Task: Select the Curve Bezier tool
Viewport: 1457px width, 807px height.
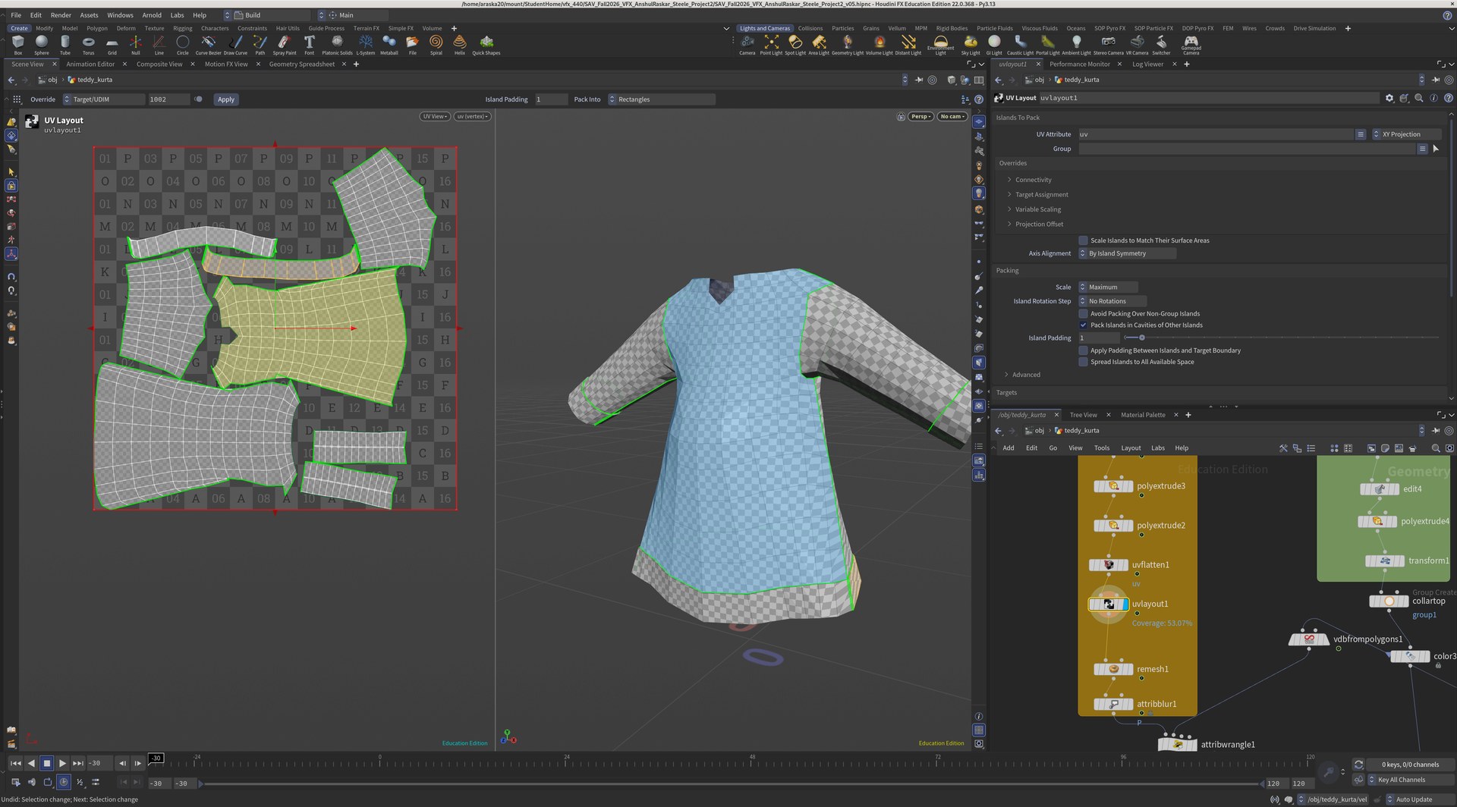Action: point(208,45)
